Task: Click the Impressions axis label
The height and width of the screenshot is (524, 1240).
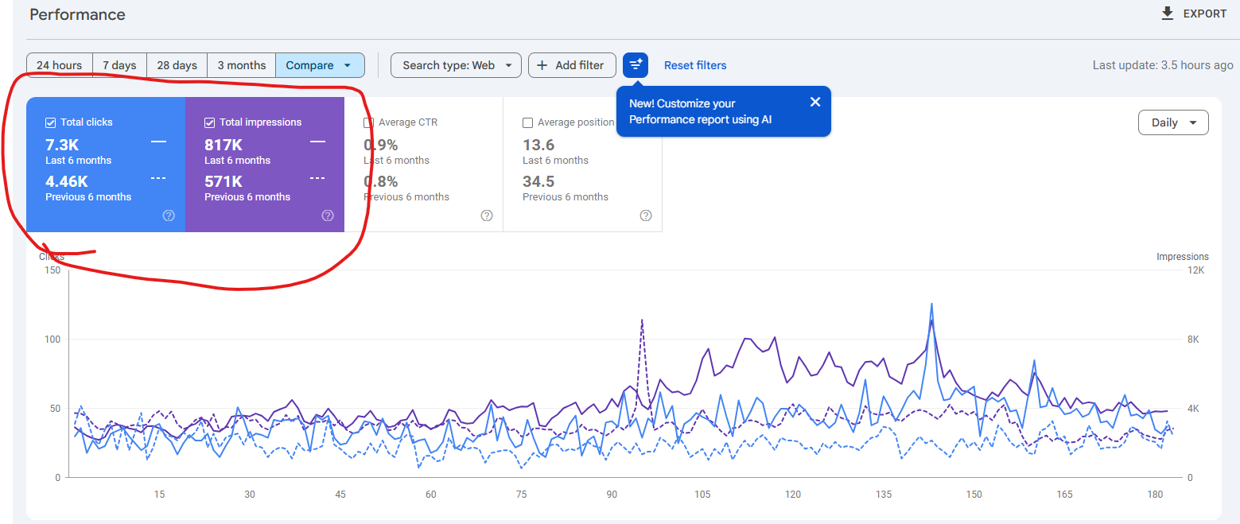Action: [x=1183, y=257]
